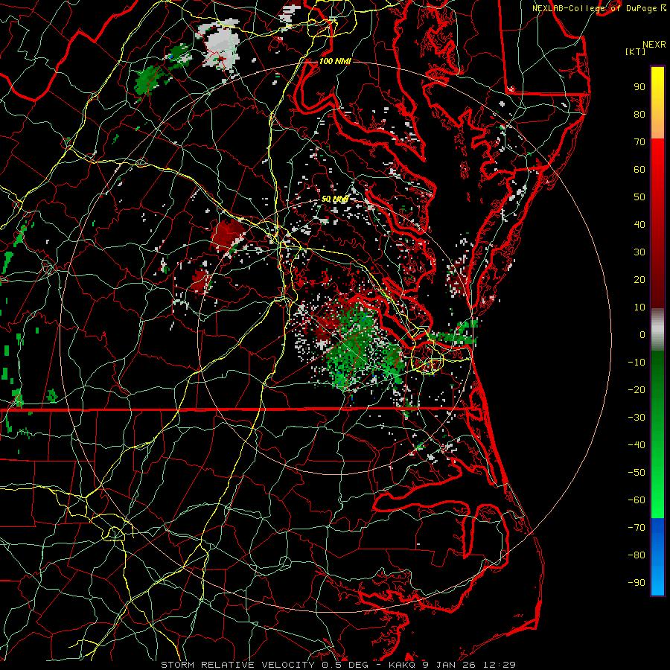Click the -90 value on velocity scale
The height and width of the screenshot is (670, 670).
(636, 583)
